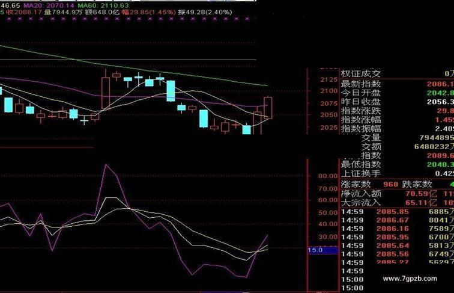Click the tick volume 6885万
The height and width of the screenshot is (293, 454).
pyautogui.click(x=441, y=212)
